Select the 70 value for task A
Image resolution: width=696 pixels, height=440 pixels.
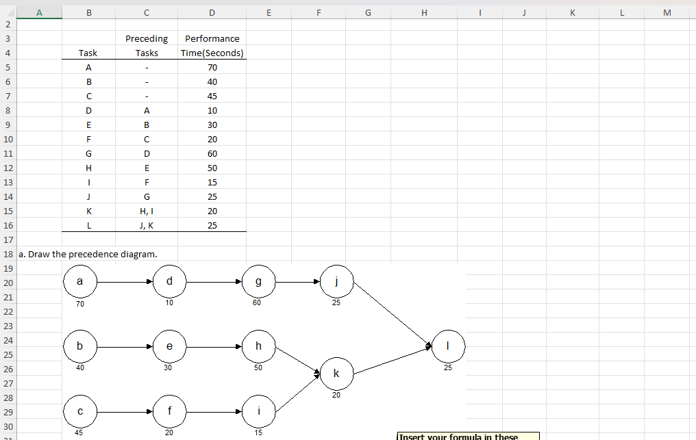[x=212, y=67]
